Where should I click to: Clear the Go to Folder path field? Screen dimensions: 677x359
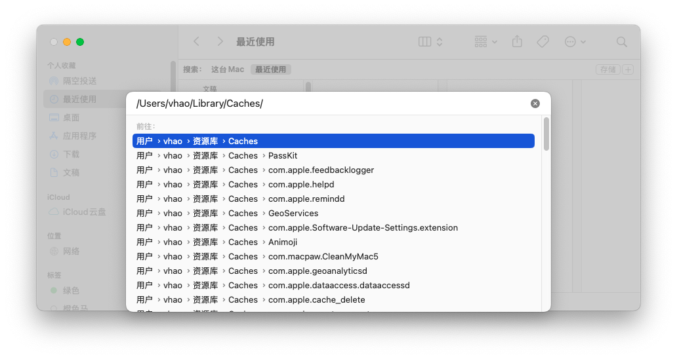(535, 104)
